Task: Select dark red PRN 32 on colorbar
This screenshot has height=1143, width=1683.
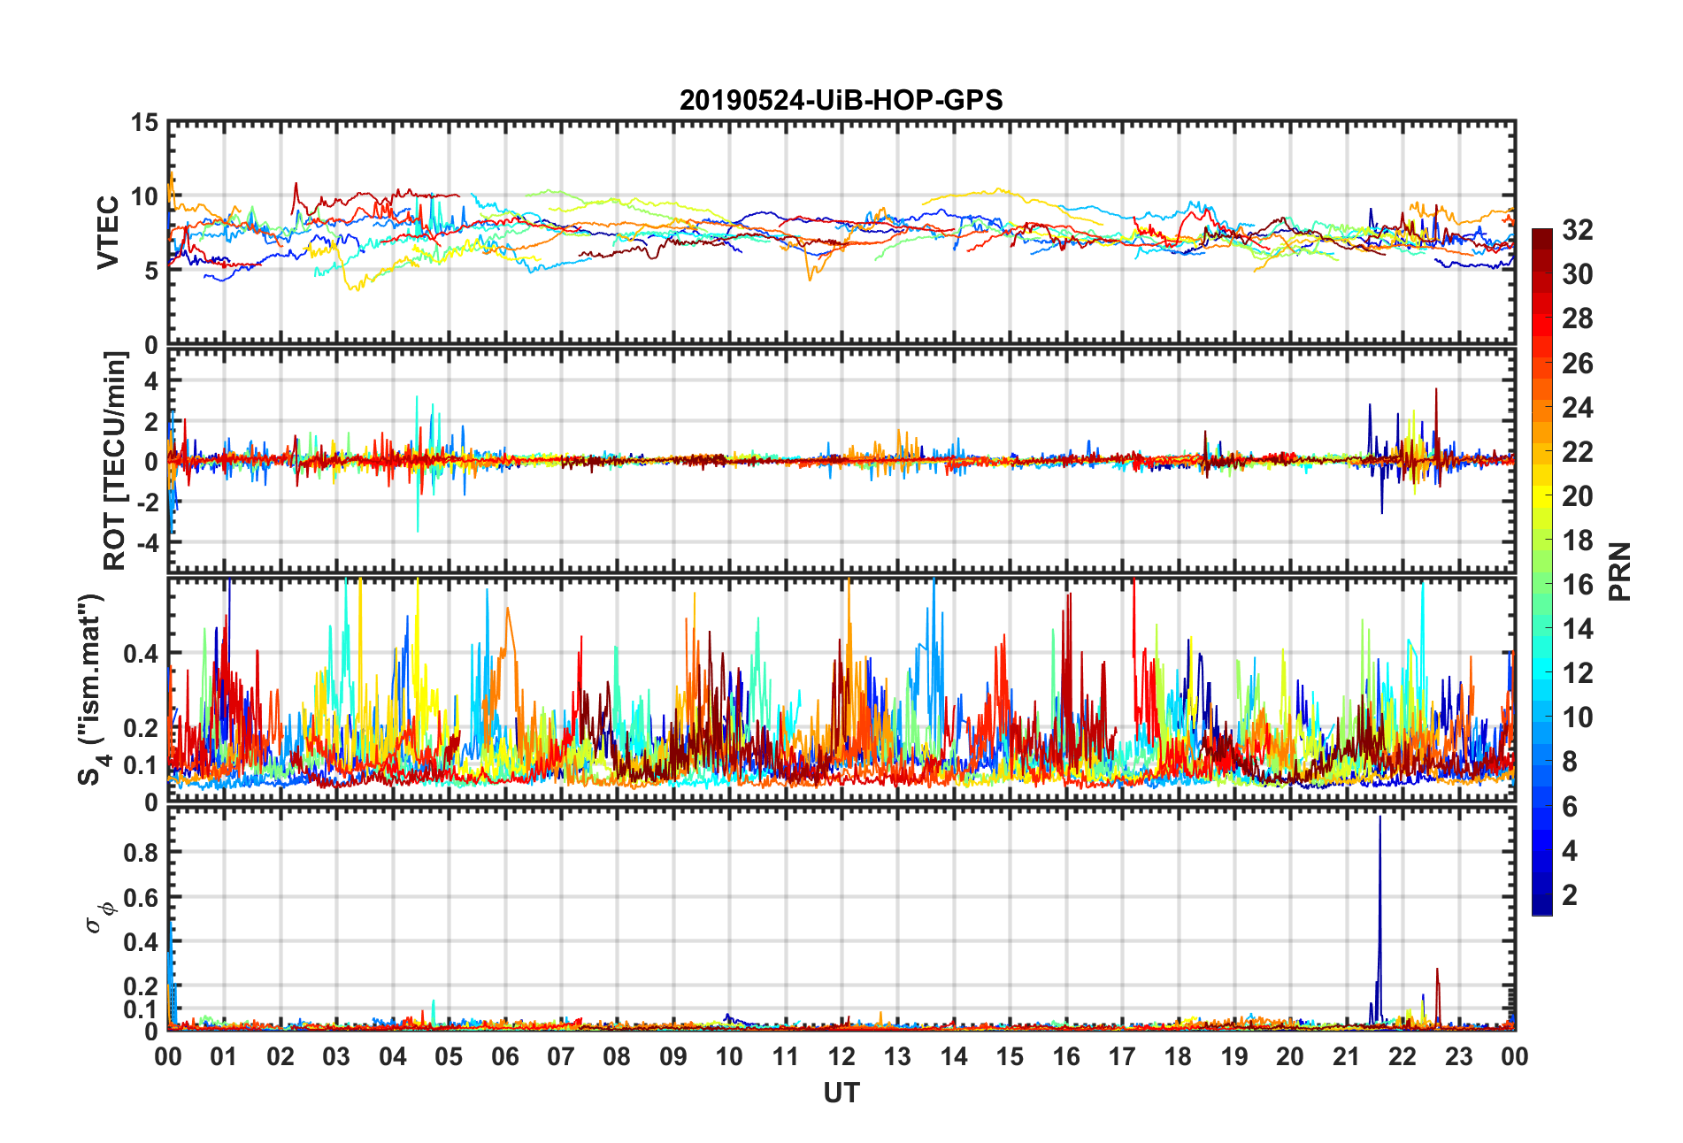Action: tap(1541, 236)
